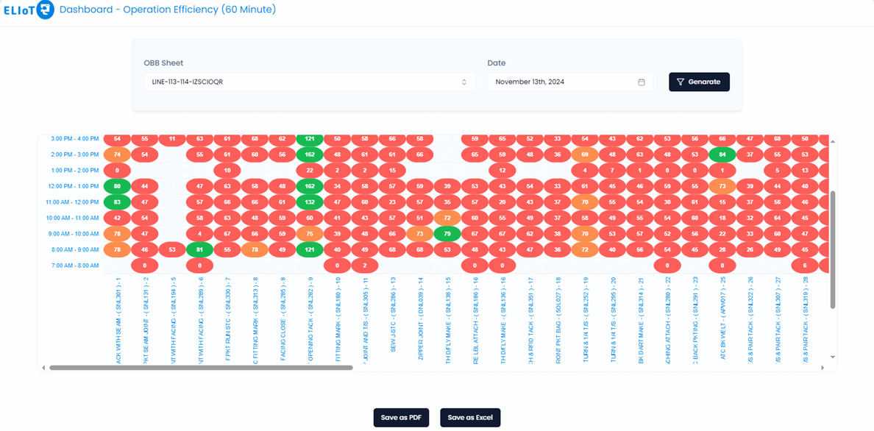
Task: Open the calendar icon in the Date field
Action: click(x=643, y=82)
